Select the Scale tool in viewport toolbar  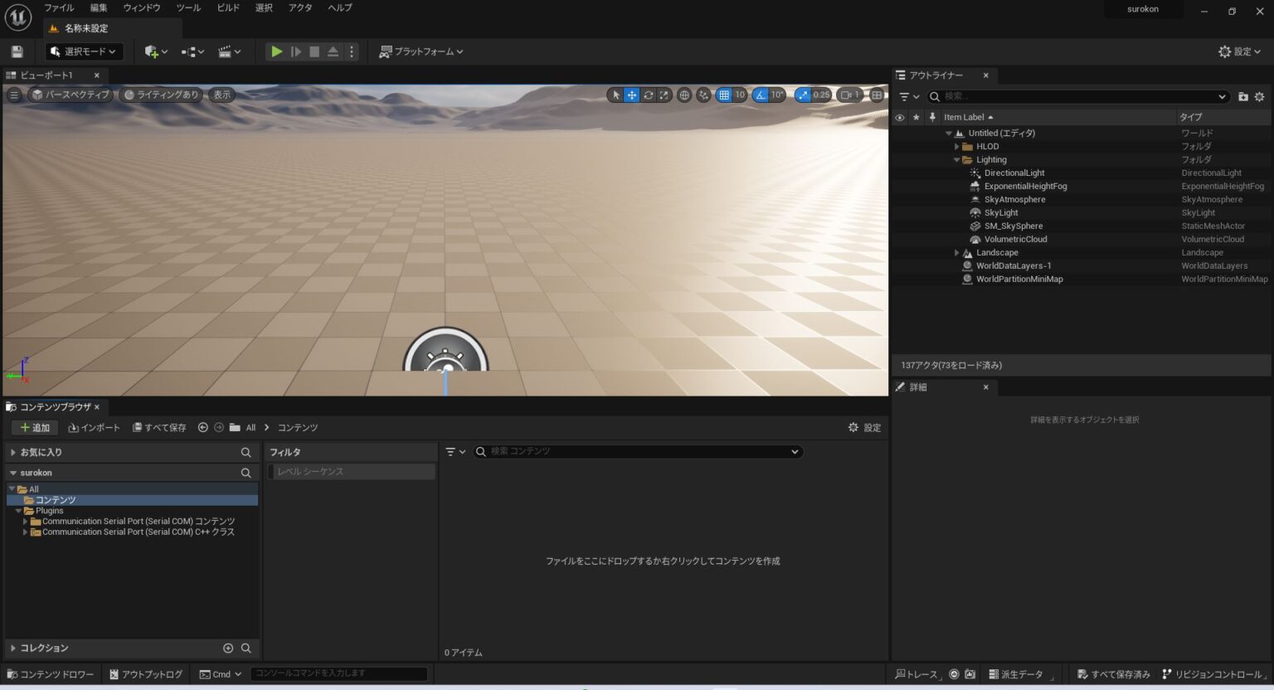[664, 95]
